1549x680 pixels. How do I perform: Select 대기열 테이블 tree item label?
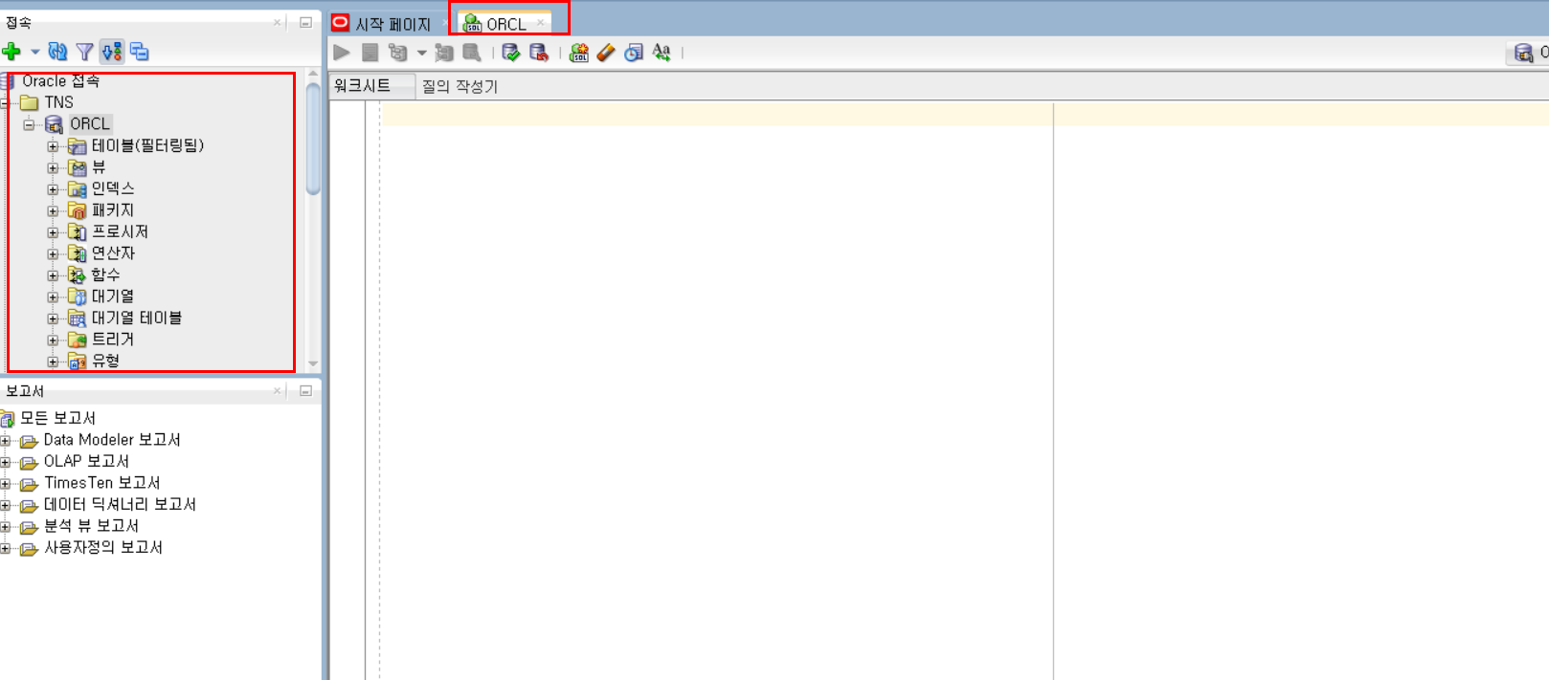(137, 318)
